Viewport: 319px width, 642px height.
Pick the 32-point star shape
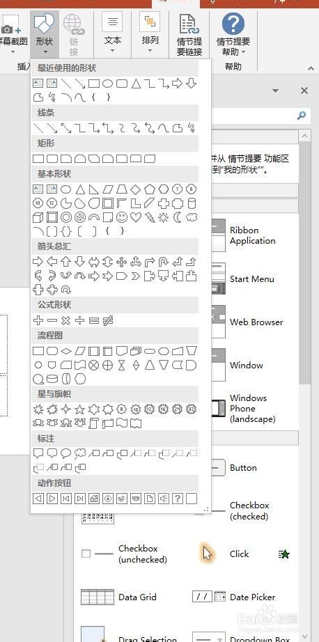pos(192,409)
